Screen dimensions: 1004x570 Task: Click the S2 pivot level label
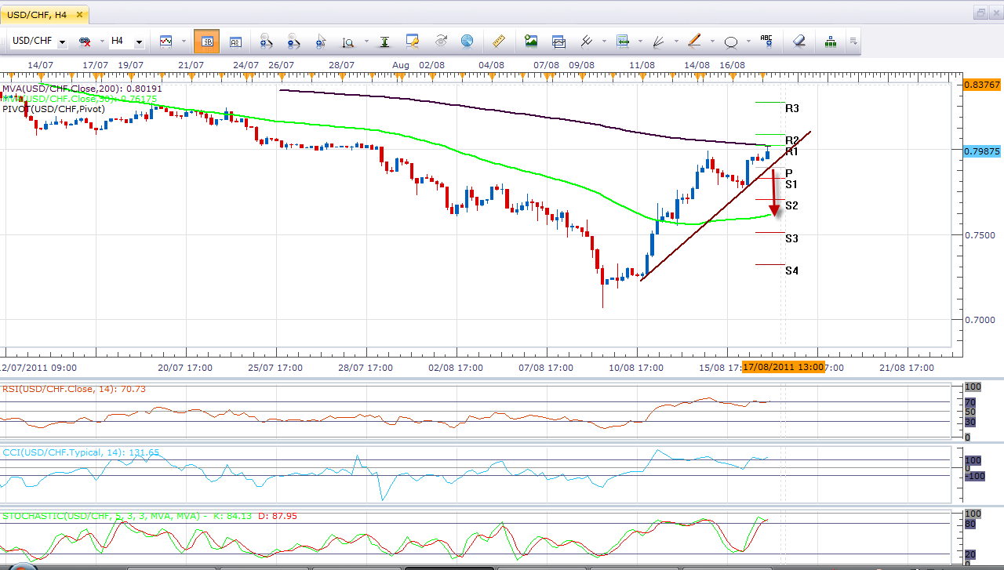point(791,205)
